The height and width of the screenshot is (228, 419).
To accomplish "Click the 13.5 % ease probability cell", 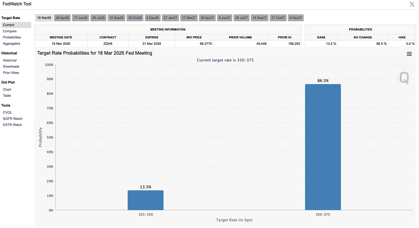I will (321, 43).
